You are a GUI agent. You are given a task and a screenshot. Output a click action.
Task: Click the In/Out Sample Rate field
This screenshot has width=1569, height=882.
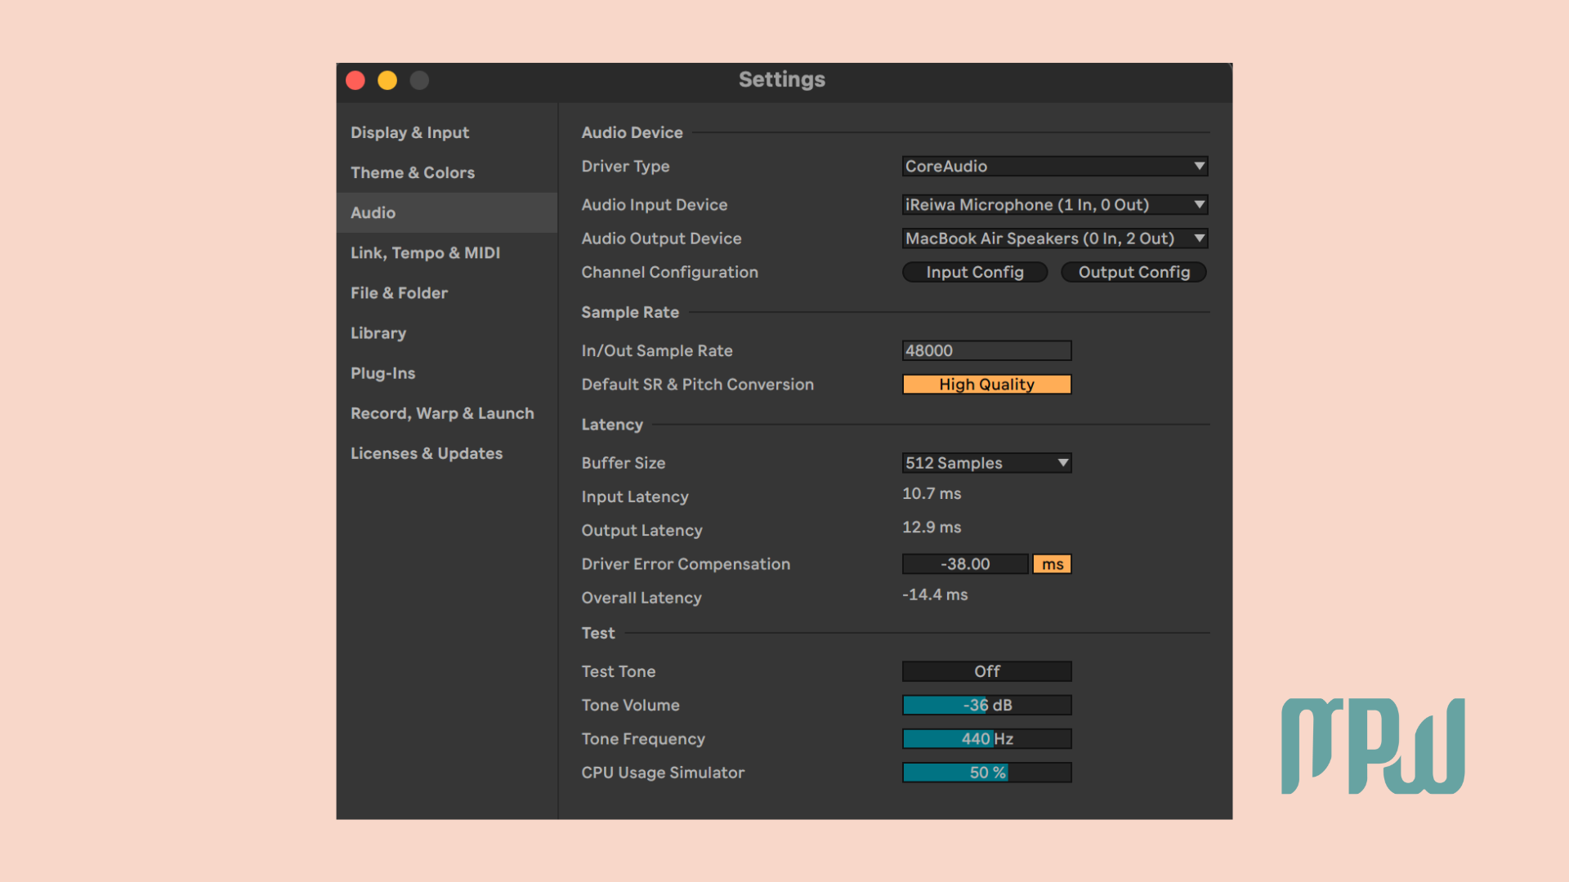[x=986, y=350]
